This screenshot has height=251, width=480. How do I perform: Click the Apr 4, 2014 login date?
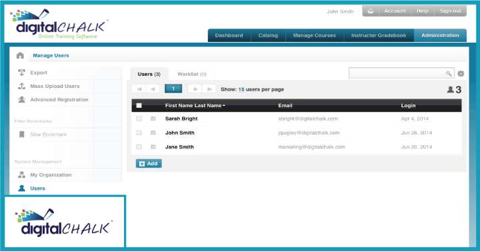click(415, 119)
